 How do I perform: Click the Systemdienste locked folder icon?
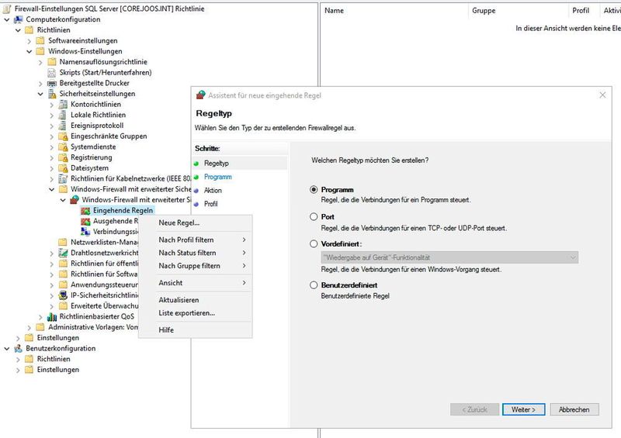[63, 147]
